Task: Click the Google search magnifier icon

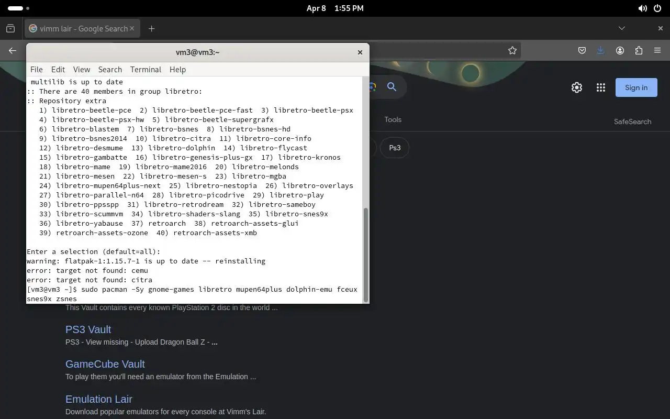Action: pos(392,87)
